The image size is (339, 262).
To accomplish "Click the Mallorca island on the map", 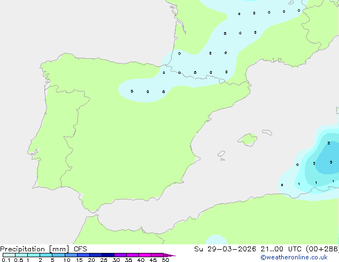I will pos(248,140).
